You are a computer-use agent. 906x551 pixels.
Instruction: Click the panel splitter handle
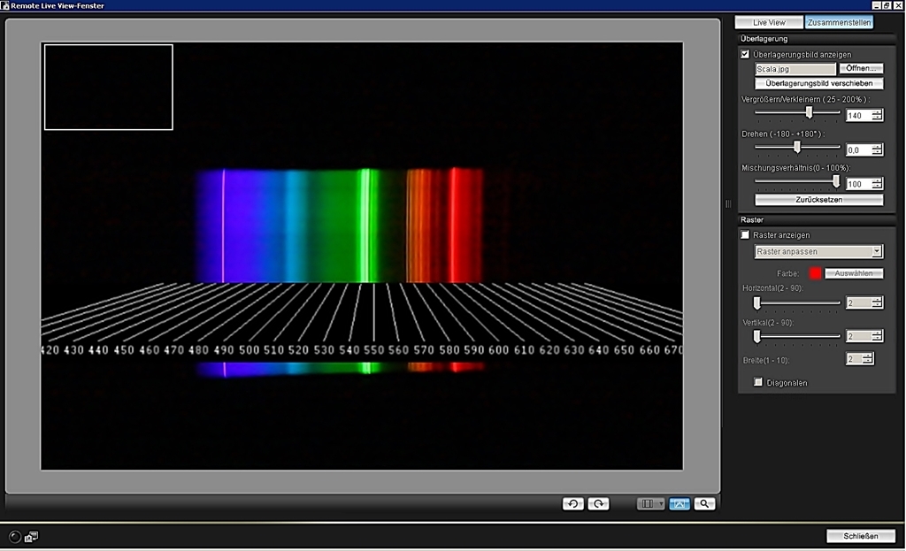[x=728, y=204]
